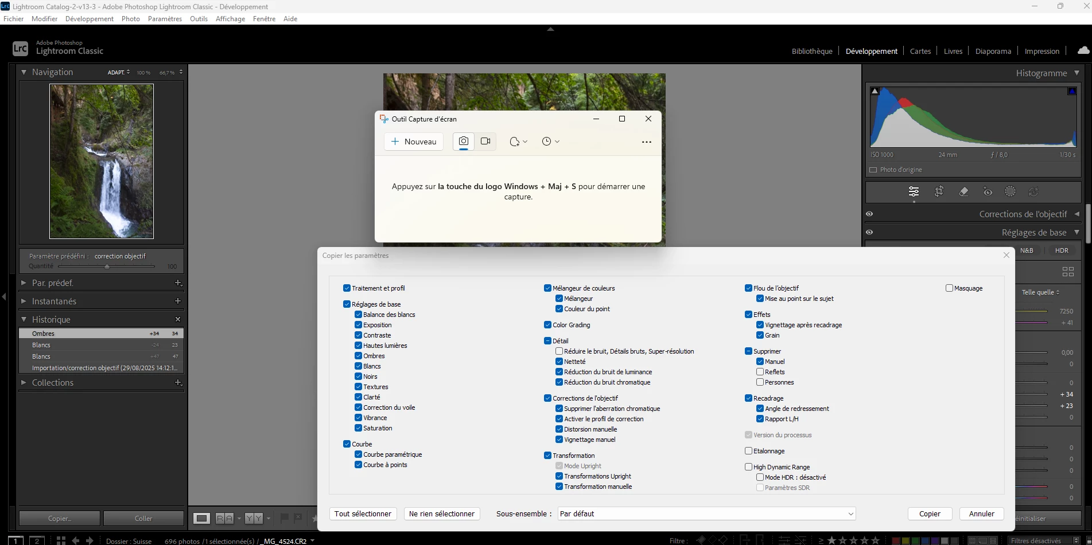Image resolution: width=1092 pixels, height=545 pixels.
Task: Select the Red eye correction tool
Action: (988, 192)
